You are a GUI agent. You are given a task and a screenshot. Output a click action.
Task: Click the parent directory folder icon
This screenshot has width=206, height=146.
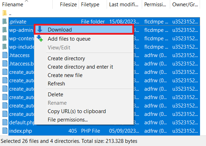pyautogui.click(x=5, y=13)
